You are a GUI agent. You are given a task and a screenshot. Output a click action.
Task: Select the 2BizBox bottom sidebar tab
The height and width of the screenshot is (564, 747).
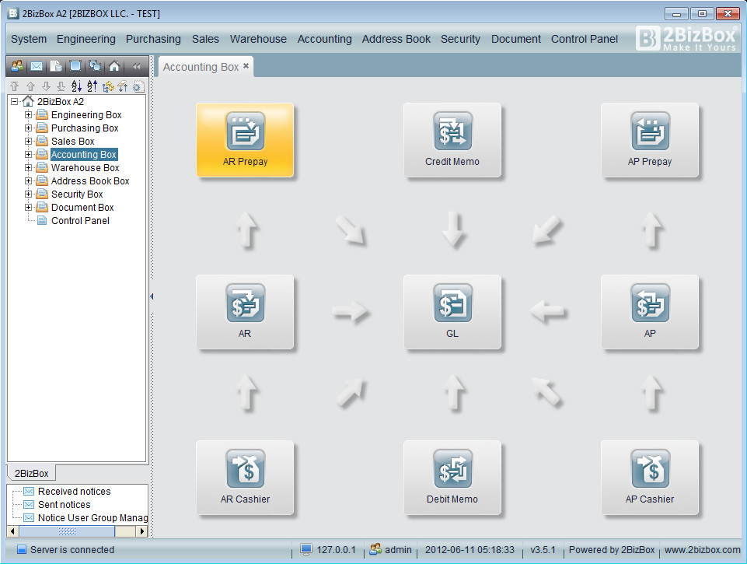[31, 474]
